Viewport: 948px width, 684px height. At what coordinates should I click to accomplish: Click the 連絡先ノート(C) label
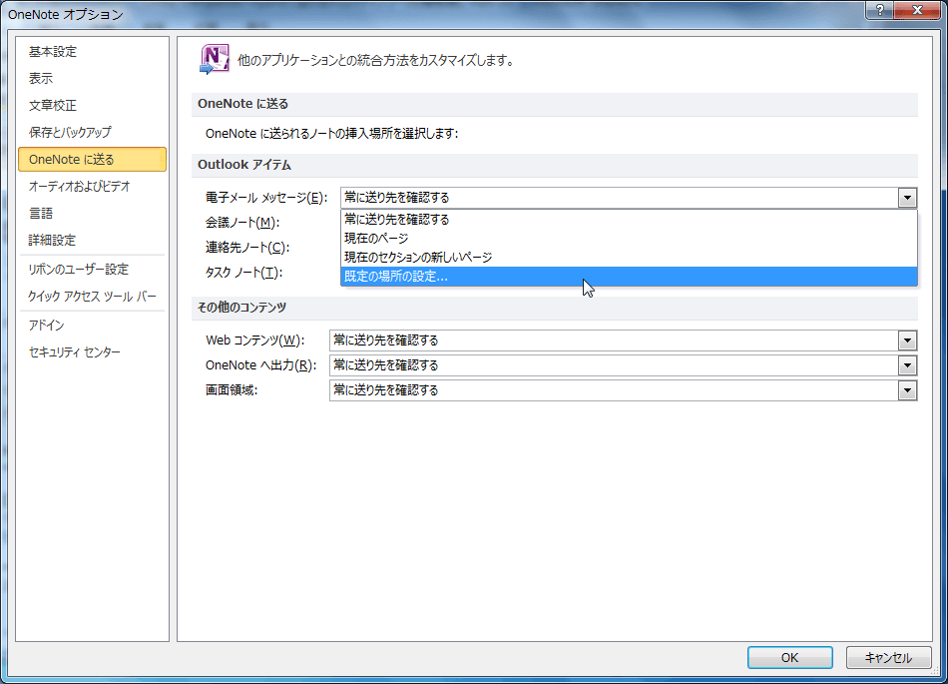[247, 248]
